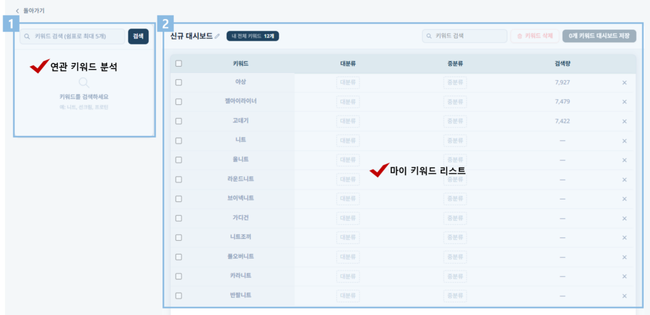Open 중분류 selector for 야상

(x=454, y=83)
